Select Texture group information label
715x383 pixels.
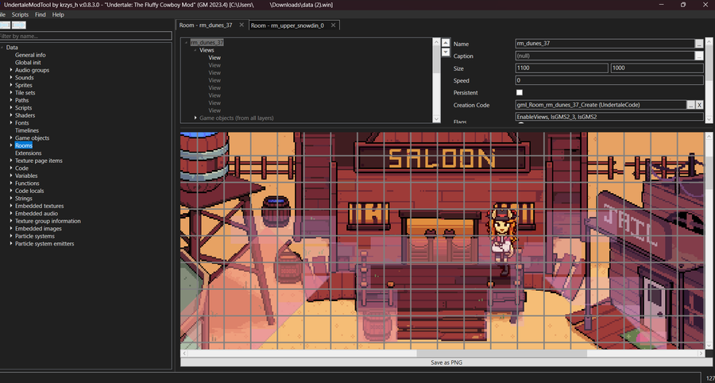(x=48, y=221)
